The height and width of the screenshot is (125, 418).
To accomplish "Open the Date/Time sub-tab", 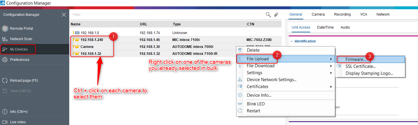I will point(325,27).
